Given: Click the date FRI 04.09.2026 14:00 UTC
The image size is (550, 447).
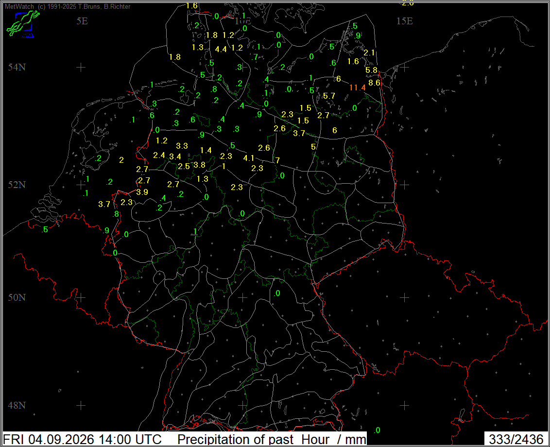Looking at the screenshot, I should (x=83, y=439).
